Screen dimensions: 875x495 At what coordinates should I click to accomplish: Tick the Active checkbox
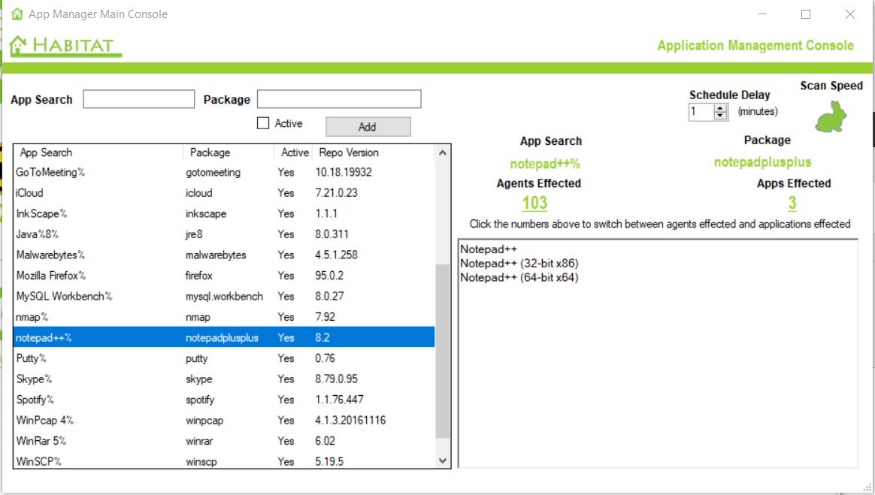[263, 123]
